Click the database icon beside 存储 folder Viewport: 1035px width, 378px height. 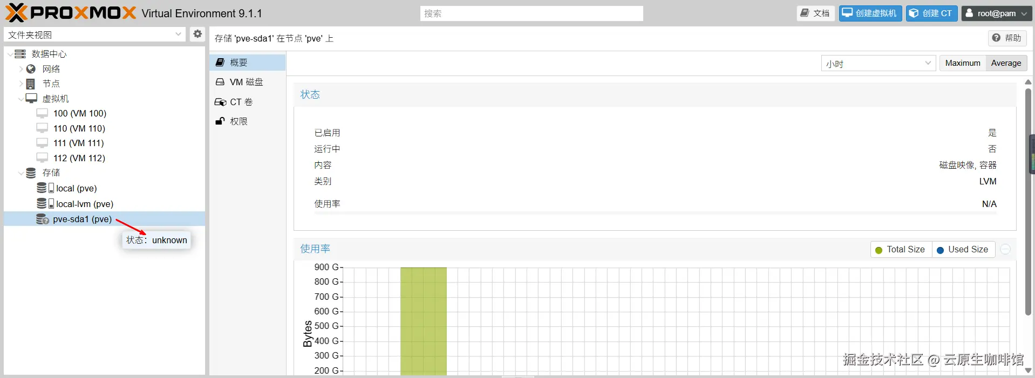click(x=31, y=173)
